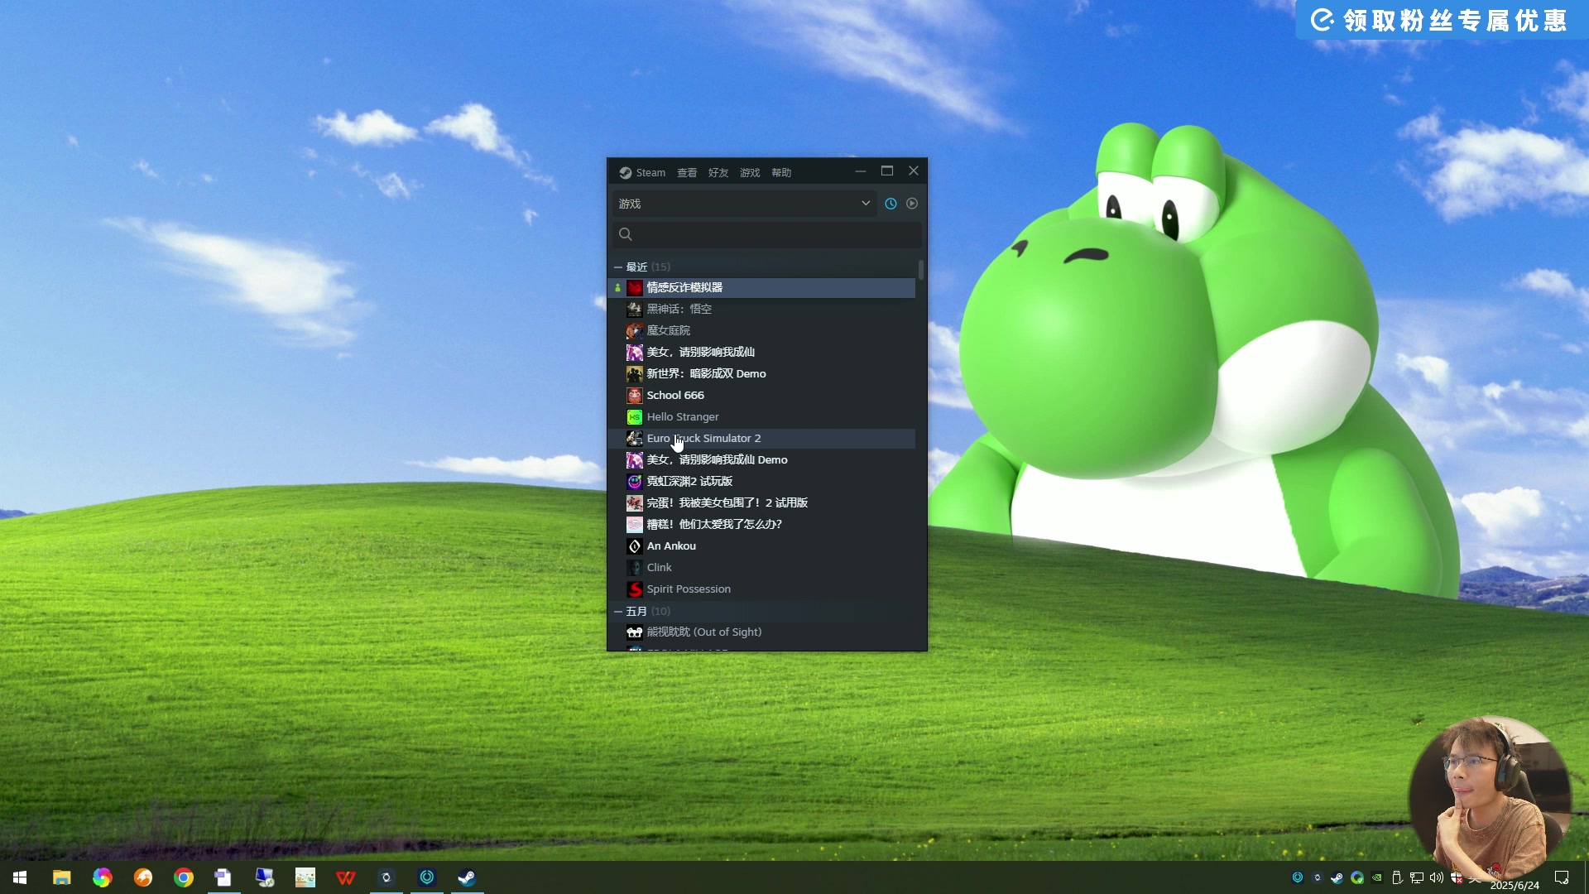
Task: Select 魔女庭院 game entry
Action: (x=761, y=330)
